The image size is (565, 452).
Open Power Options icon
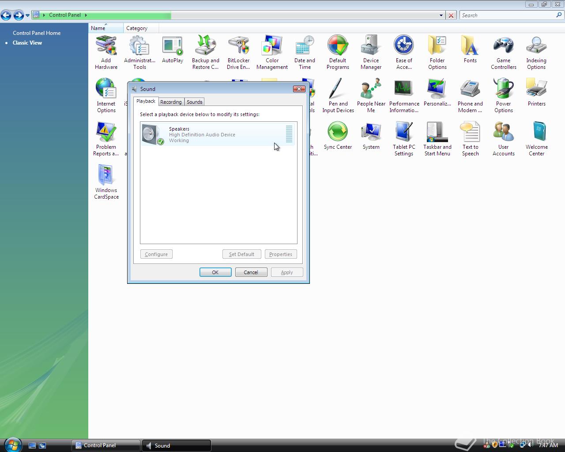tap(503, 96)
